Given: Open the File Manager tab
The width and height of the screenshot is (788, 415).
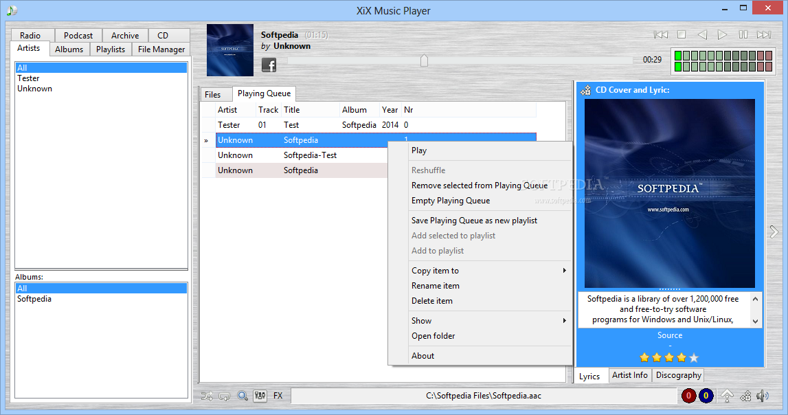Looking at the screenshot, I should click(161, 49).
